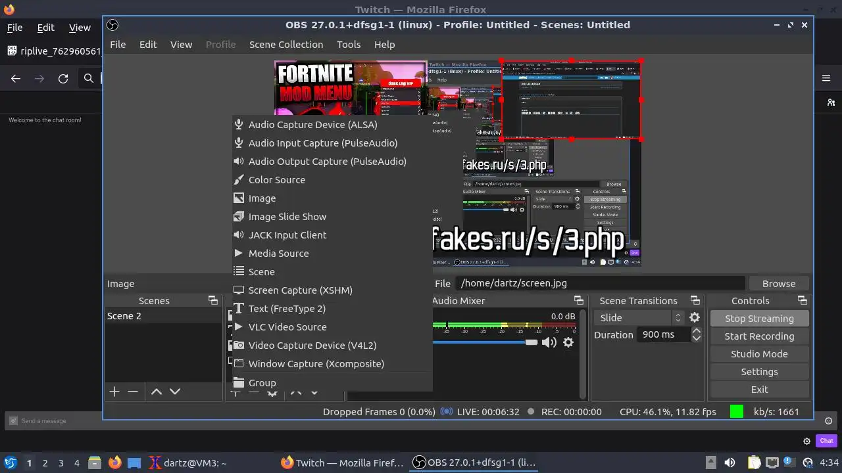Mute audio with the mixer speaker icon
The image size is (842, 473).
549,342
